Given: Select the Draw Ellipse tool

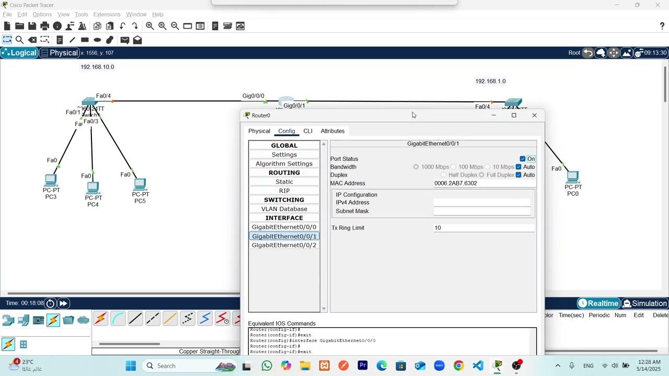Looking at the screenshot, I should point(97,40).
